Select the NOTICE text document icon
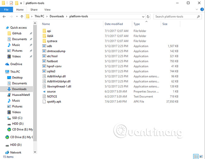The height and width of the screenshot is (159, 205). click(44, 97)
